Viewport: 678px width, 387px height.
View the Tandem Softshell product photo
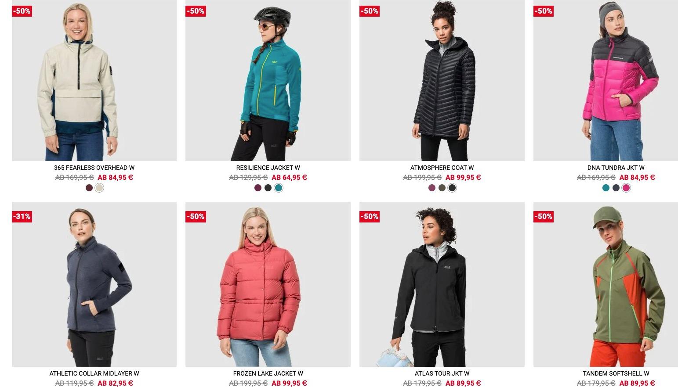pos(605,284)
